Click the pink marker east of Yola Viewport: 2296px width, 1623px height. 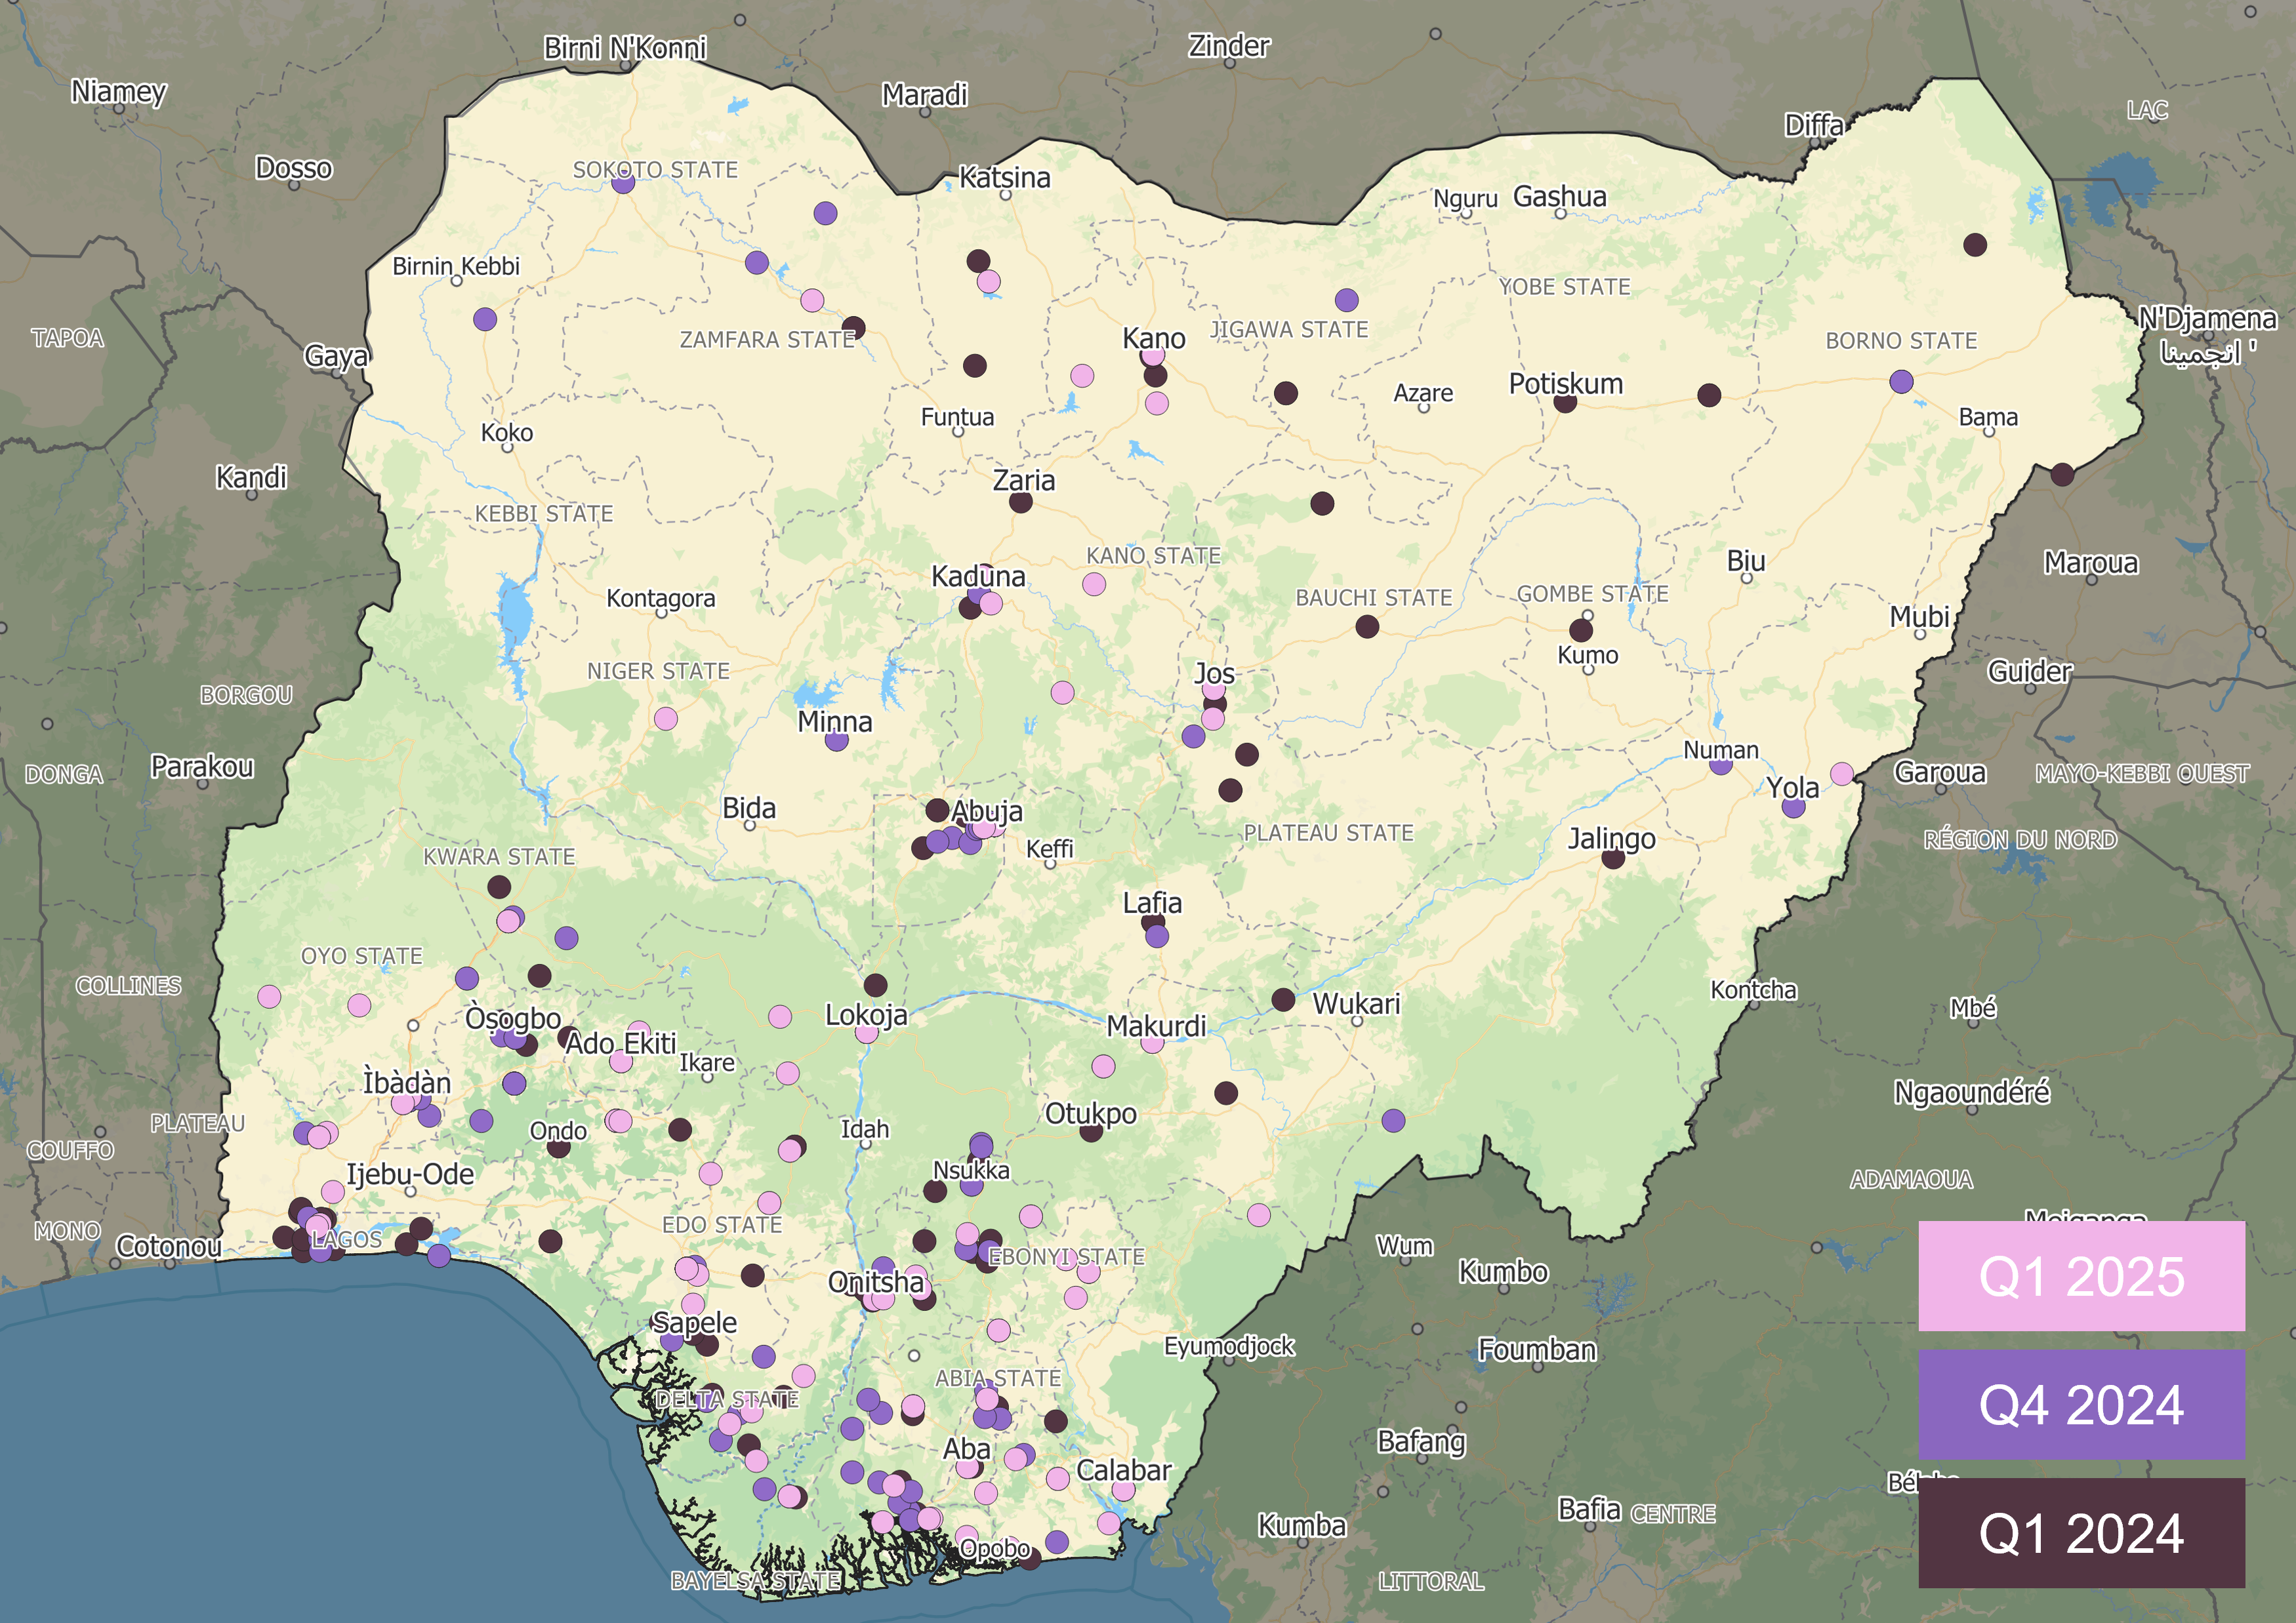pyautogui.click(x=1842, y=774)
